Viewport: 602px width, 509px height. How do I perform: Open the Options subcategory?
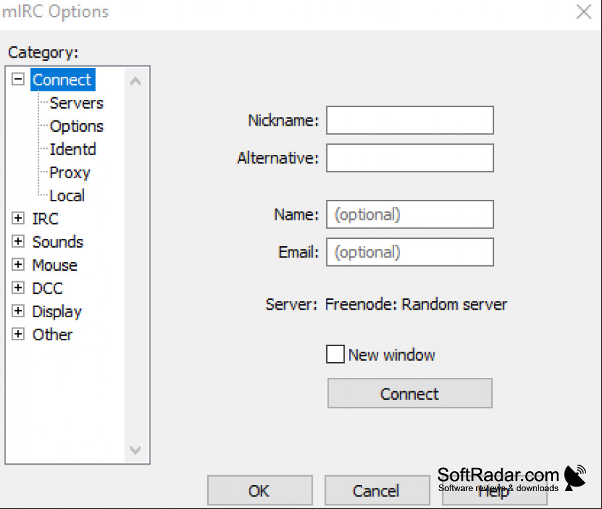point(76,126)
